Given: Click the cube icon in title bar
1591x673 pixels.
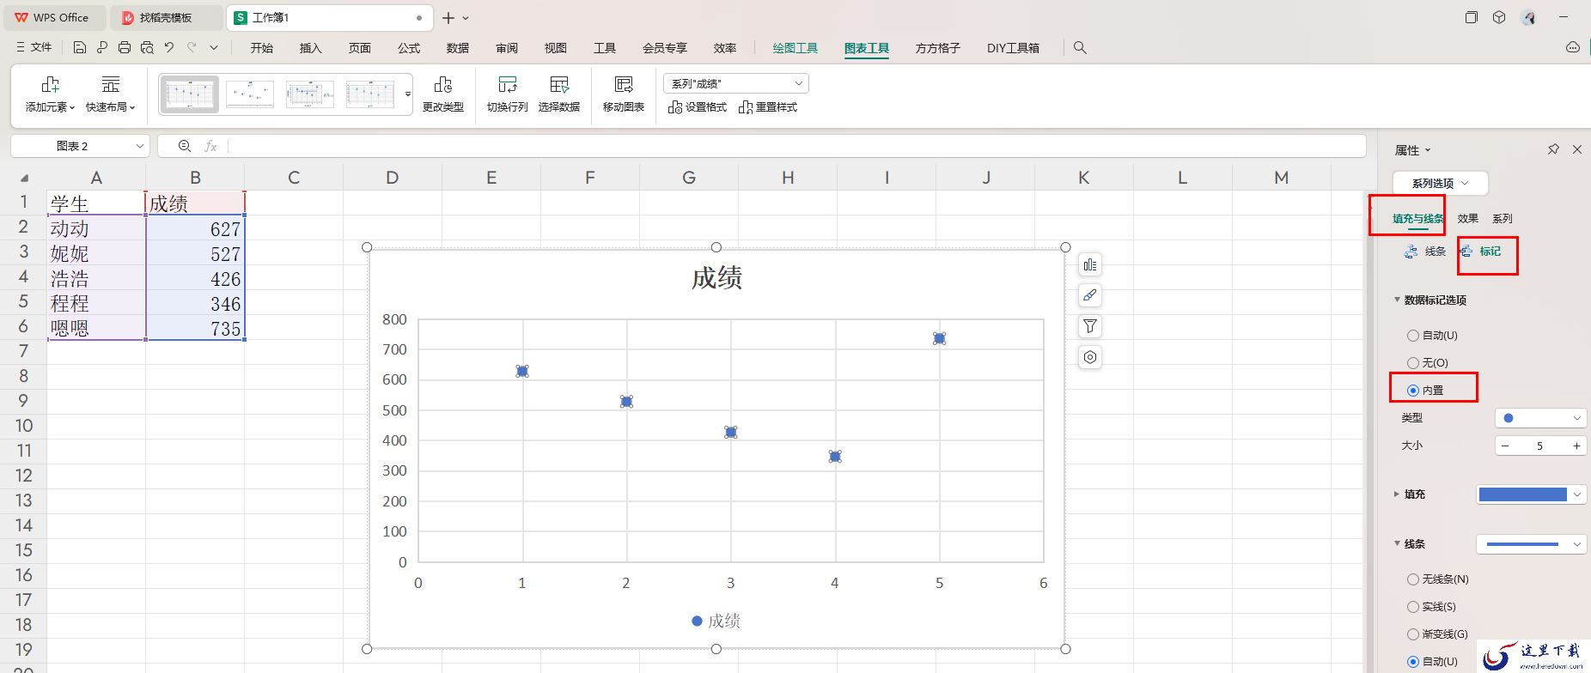Looking at the screenshot, I should tap(1499, 17).
